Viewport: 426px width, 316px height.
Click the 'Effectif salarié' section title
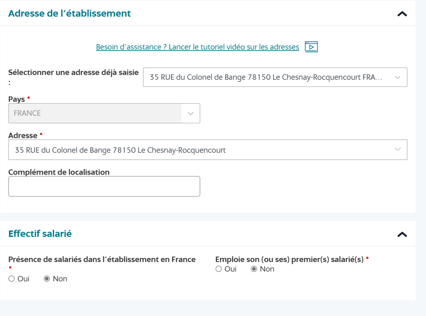point(40,234)
